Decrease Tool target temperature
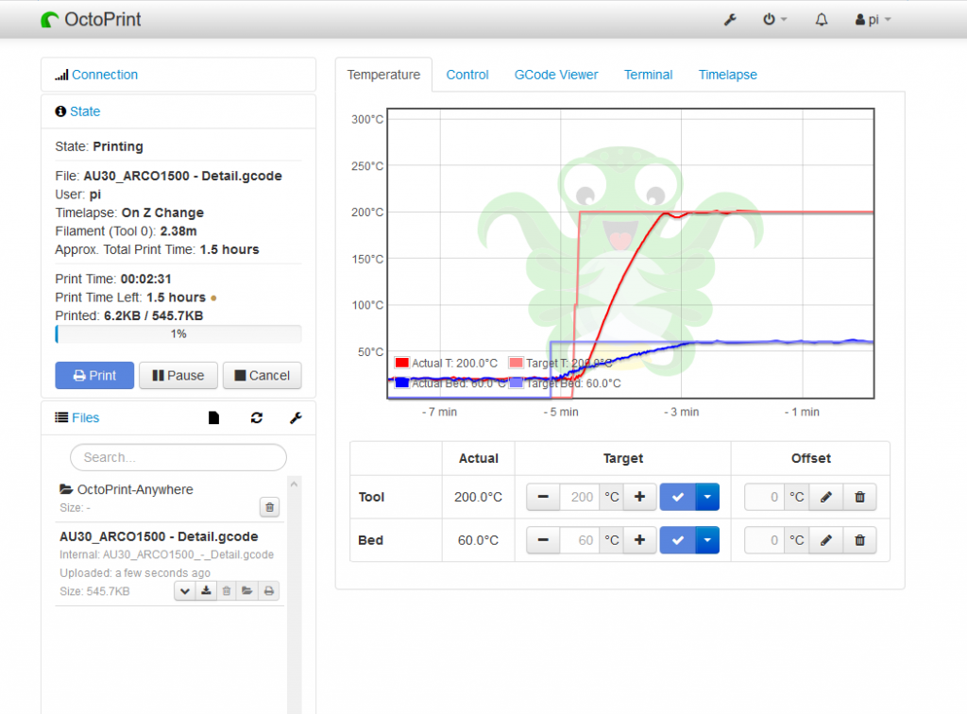This screenshot has height=714, width=967. coord(543,497)
